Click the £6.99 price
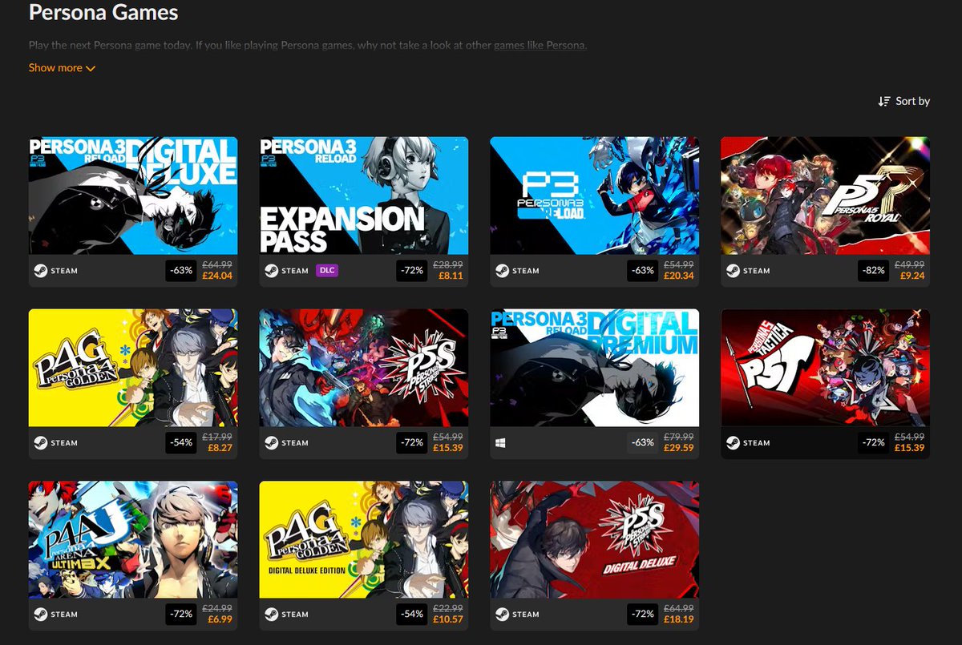The height and width of the screenshot is (645, 962). [219, 620]
